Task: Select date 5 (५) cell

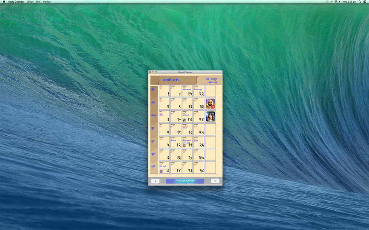Action: [164, 142]
